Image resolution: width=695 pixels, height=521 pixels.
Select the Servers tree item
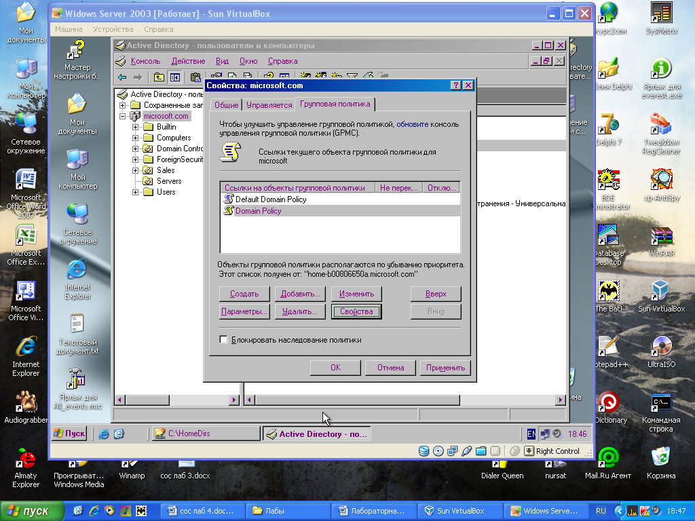pyautogui.click(x=169, y=181)
